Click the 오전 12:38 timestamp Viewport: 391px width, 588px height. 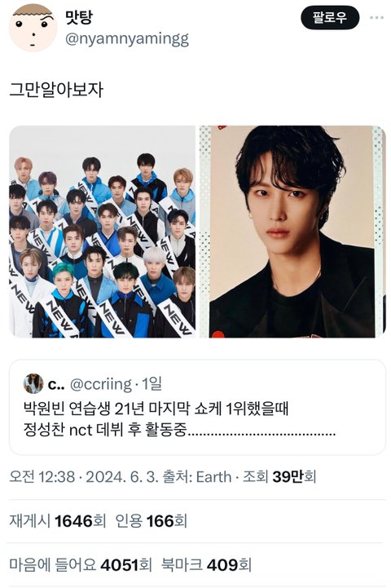tap(42, 476)
